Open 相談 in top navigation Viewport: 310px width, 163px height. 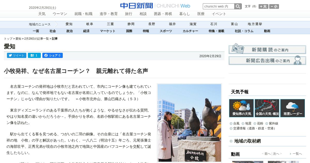tap(143, 14)
